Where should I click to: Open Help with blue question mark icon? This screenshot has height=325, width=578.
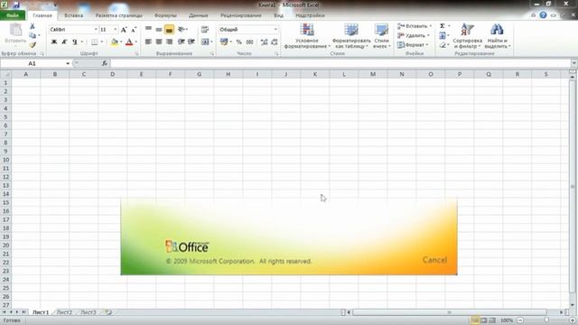[543, 15]
